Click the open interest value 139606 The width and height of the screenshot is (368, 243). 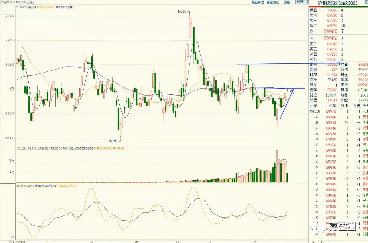(331, 95)
